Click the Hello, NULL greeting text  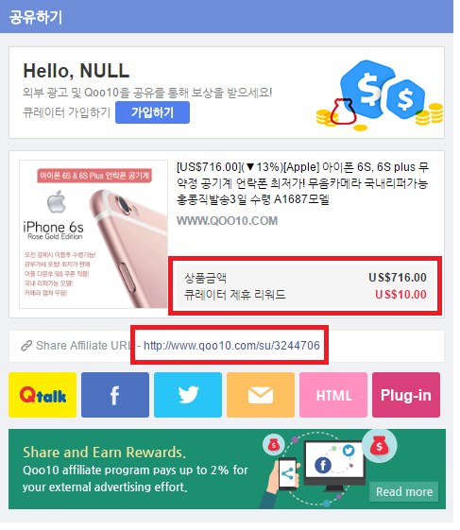(77, 71)
